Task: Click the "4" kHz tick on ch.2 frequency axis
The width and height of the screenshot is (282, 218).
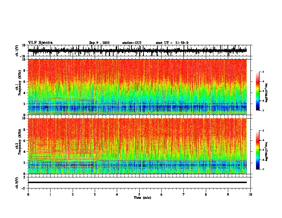Action: (25, 152)
